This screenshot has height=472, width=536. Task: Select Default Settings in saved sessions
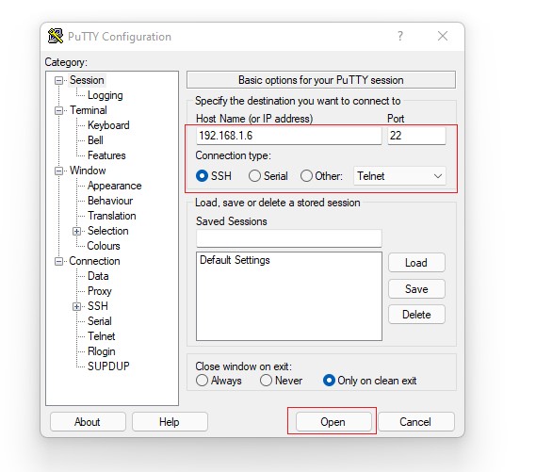[235, 260]
